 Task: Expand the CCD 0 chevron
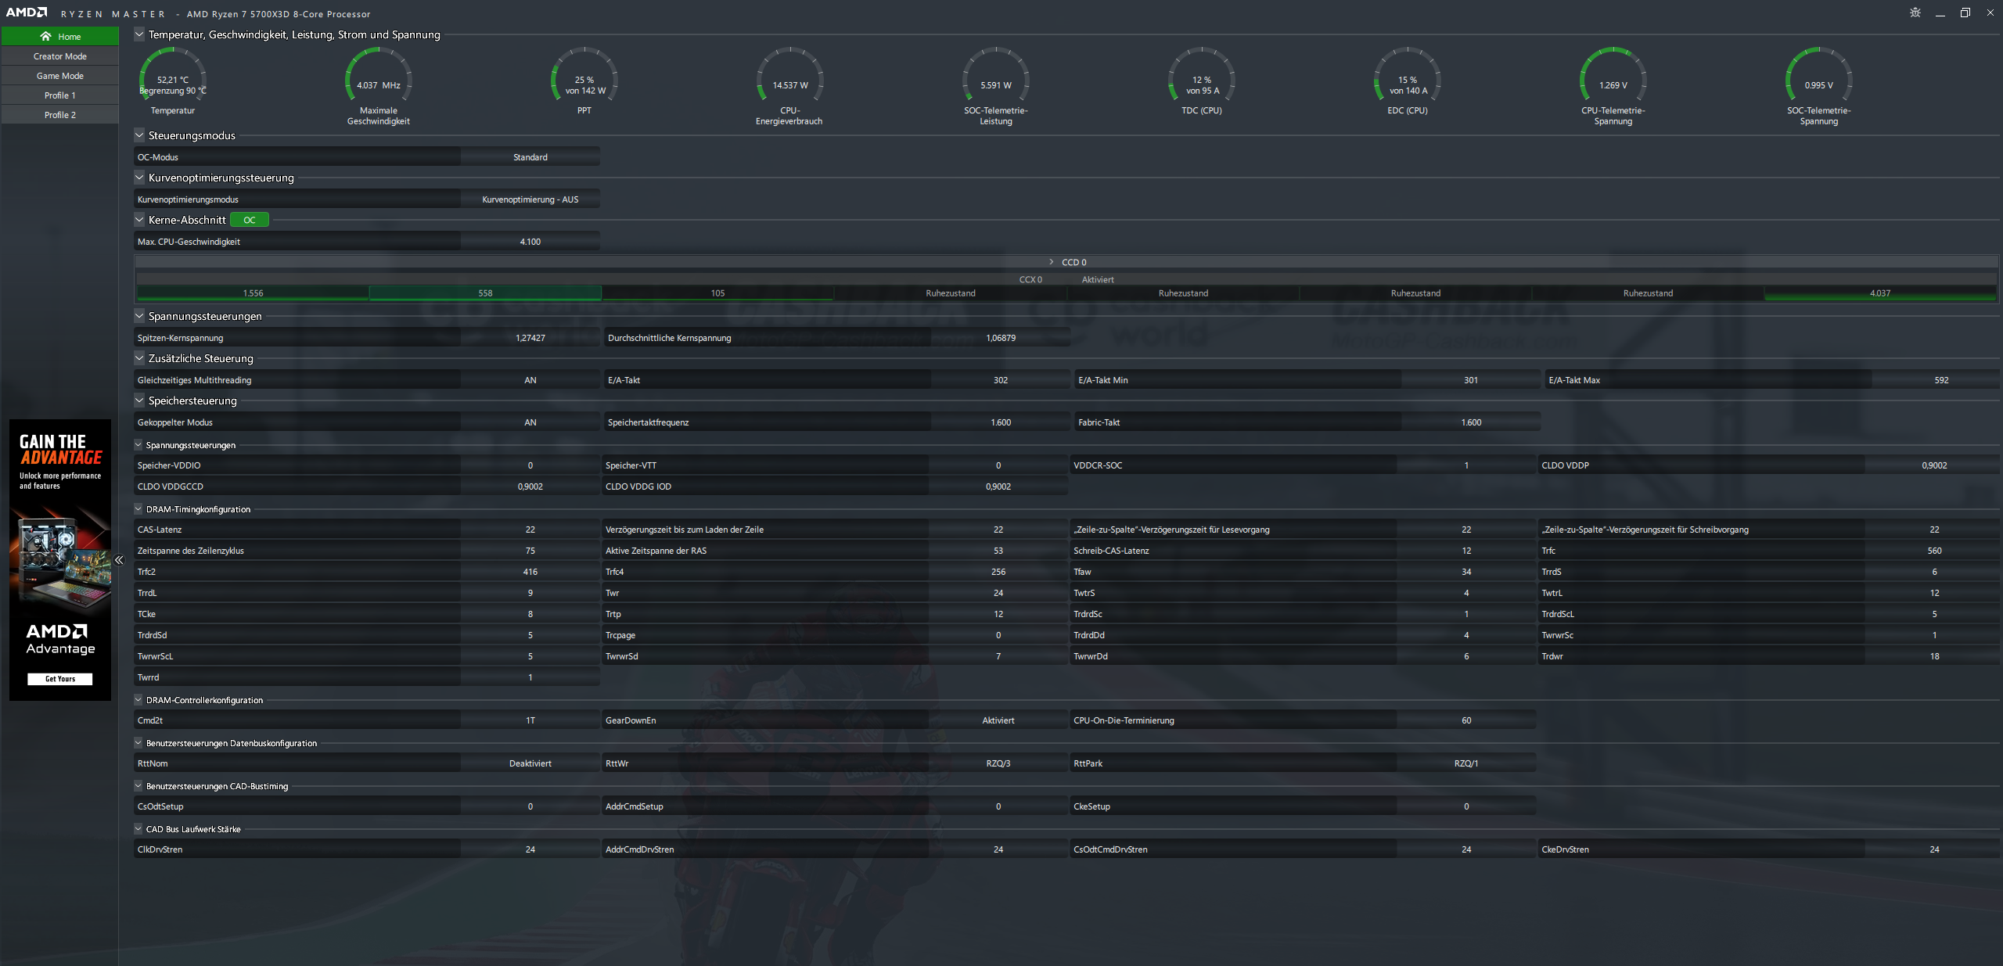[x=1051, y=262]
